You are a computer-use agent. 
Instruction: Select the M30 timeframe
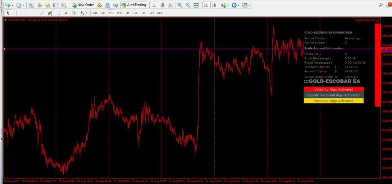click(119, 13)
